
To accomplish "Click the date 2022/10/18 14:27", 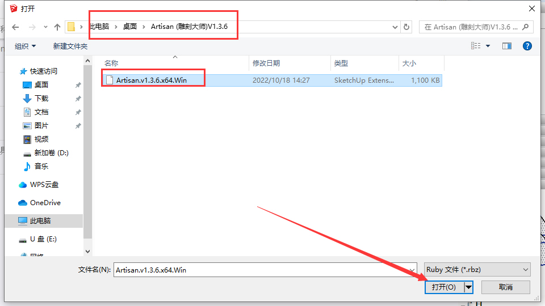I will (x=281, y=80).
